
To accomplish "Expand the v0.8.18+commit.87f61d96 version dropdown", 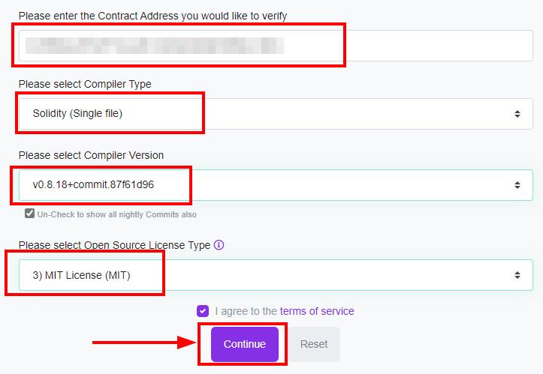I will click(x=276, y=185).
